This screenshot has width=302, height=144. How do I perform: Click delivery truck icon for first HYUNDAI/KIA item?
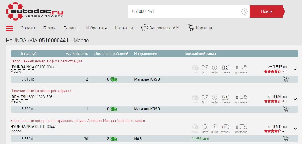(243, 67)
